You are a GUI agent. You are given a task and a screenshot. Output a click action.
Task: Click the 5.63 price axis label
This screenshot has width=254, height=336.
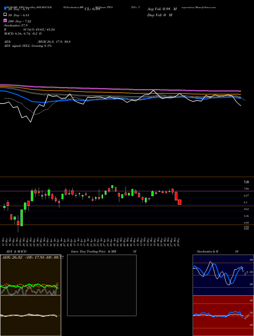246,209
